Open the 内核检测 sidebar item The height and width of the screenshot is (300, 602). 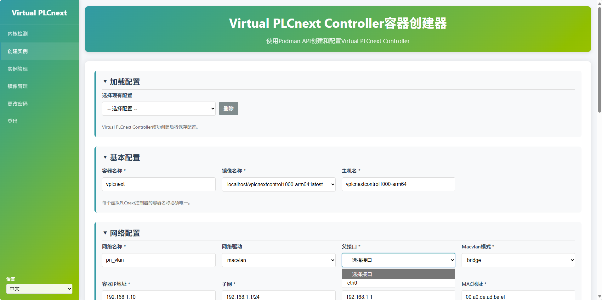39,34
